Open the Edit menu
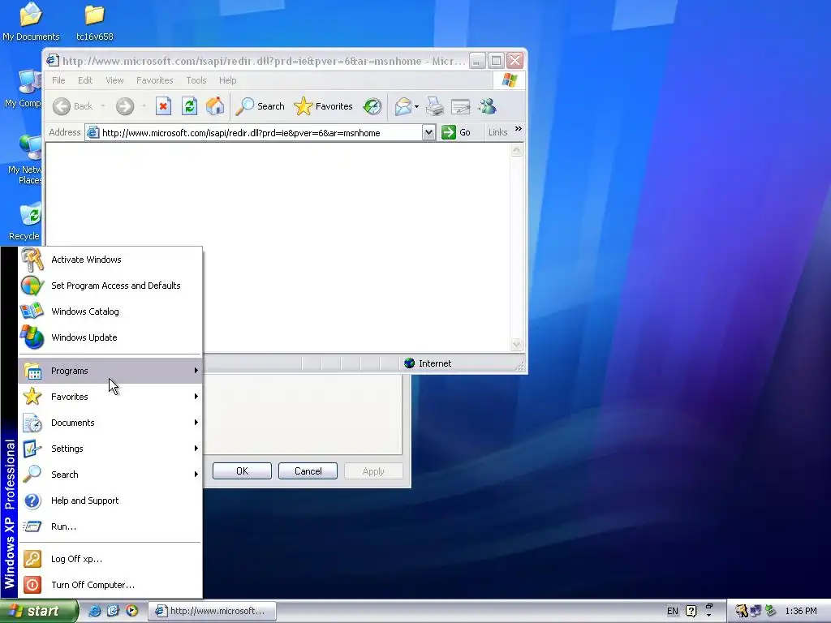831x623 pixels. pyautogui.click(x=84, y=80)
